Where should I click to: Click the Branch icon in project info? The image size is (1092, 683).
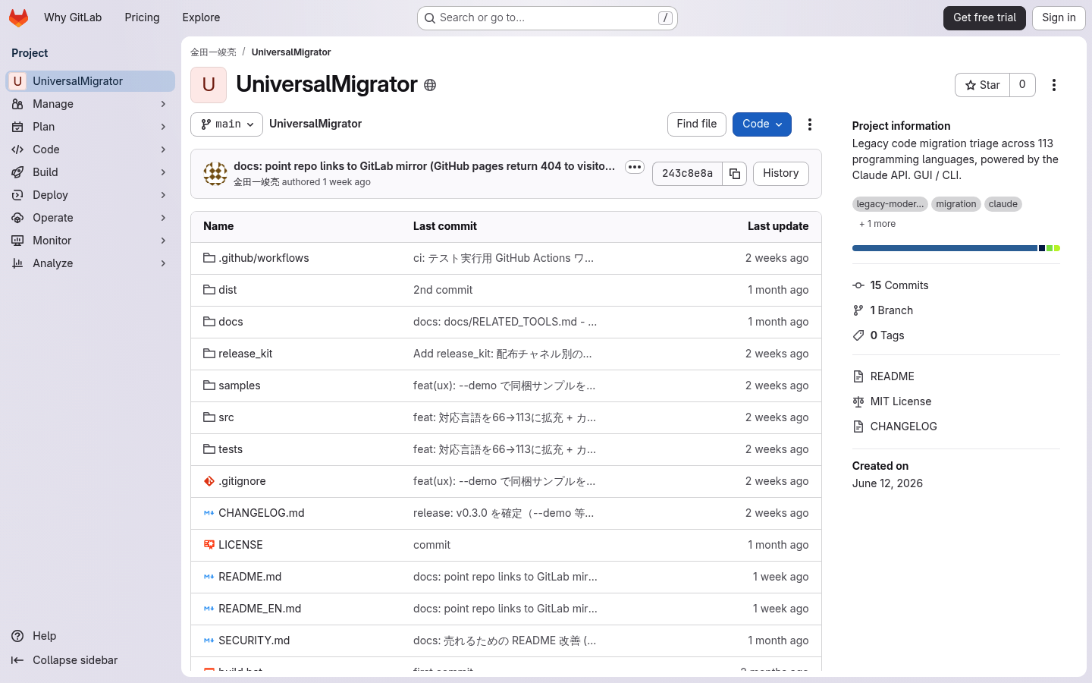pos(858,310)
